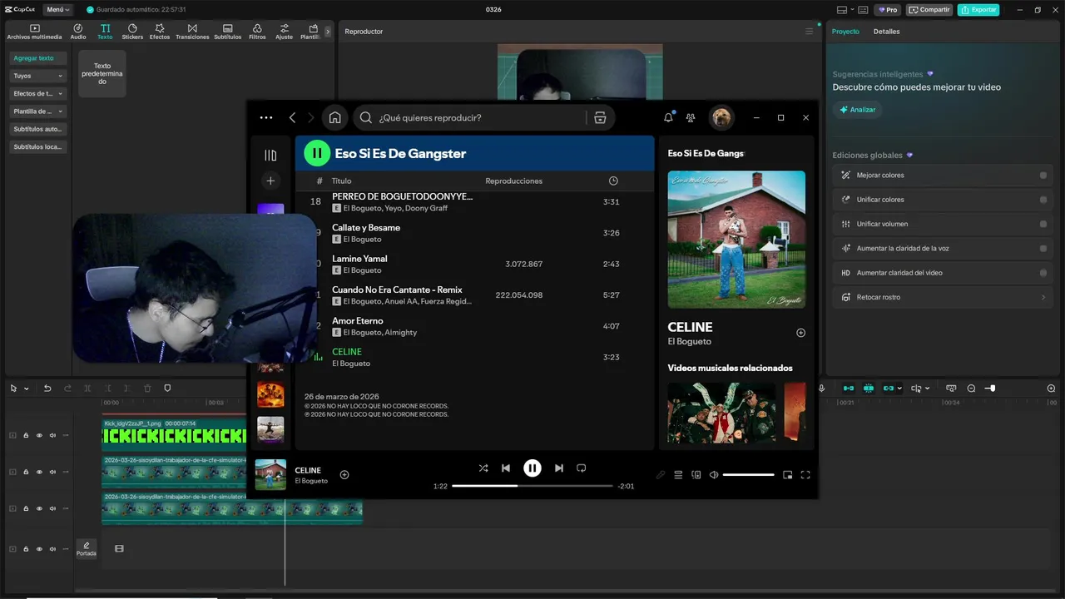This screenshot has width=1065, height=599.
Task: Click the Spotify volume slider
Action: 748,475
